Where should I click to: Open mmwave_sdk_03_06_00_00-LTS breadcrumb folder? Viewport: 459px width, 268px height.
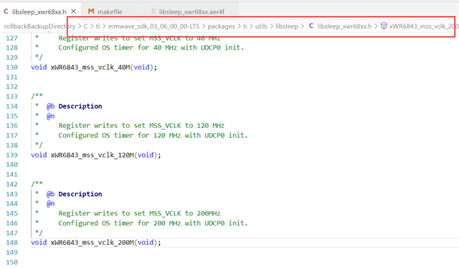[x=153, y=27]
